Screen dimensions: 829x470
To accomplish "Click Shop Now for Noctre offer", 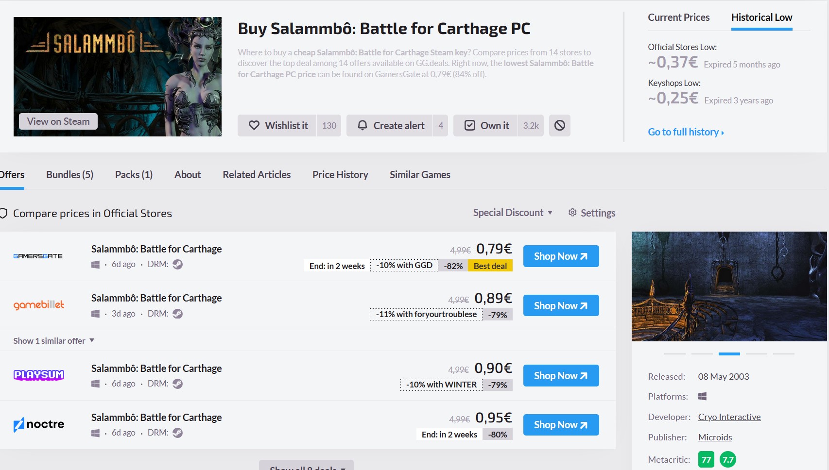I will 561,425.
